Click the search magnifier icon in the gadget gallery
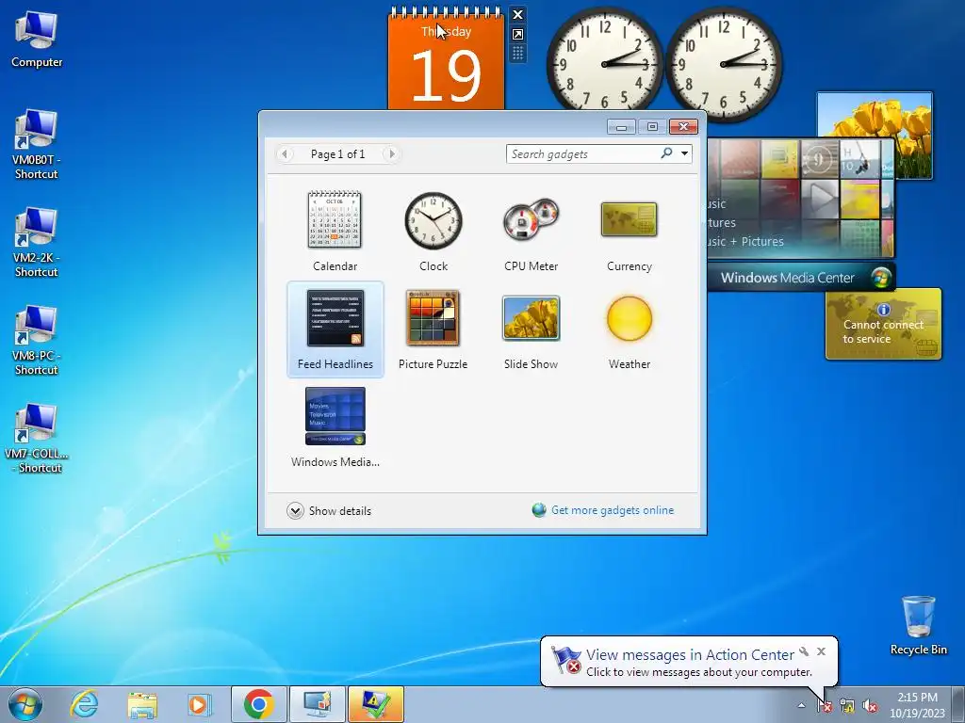The image size is (965, 723). pos(666,153)
